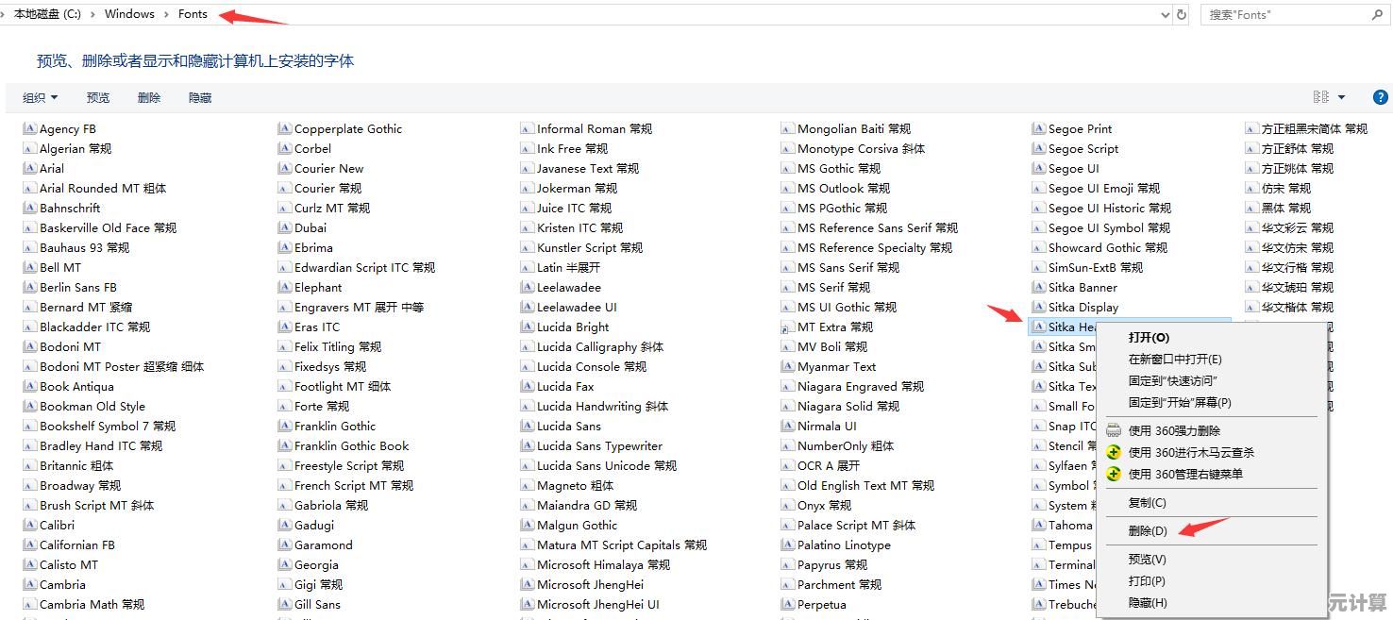Viewport: 1393px width, 620px height.
Task: Select the Courier New font icon
Action: [x=284, y=168]
